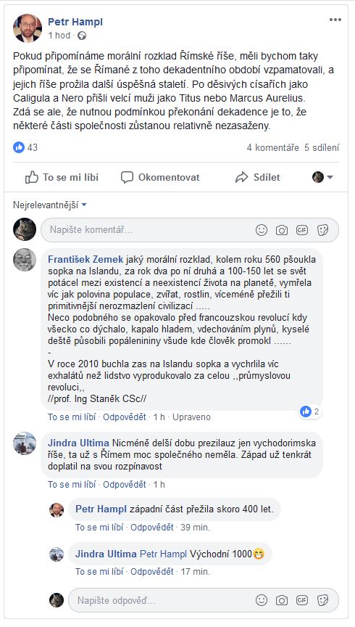Image resolution: width=355 pixels, height=627 pixels.
Task: Click emoji icon in the reply box
Action: [x=262, y=600]
